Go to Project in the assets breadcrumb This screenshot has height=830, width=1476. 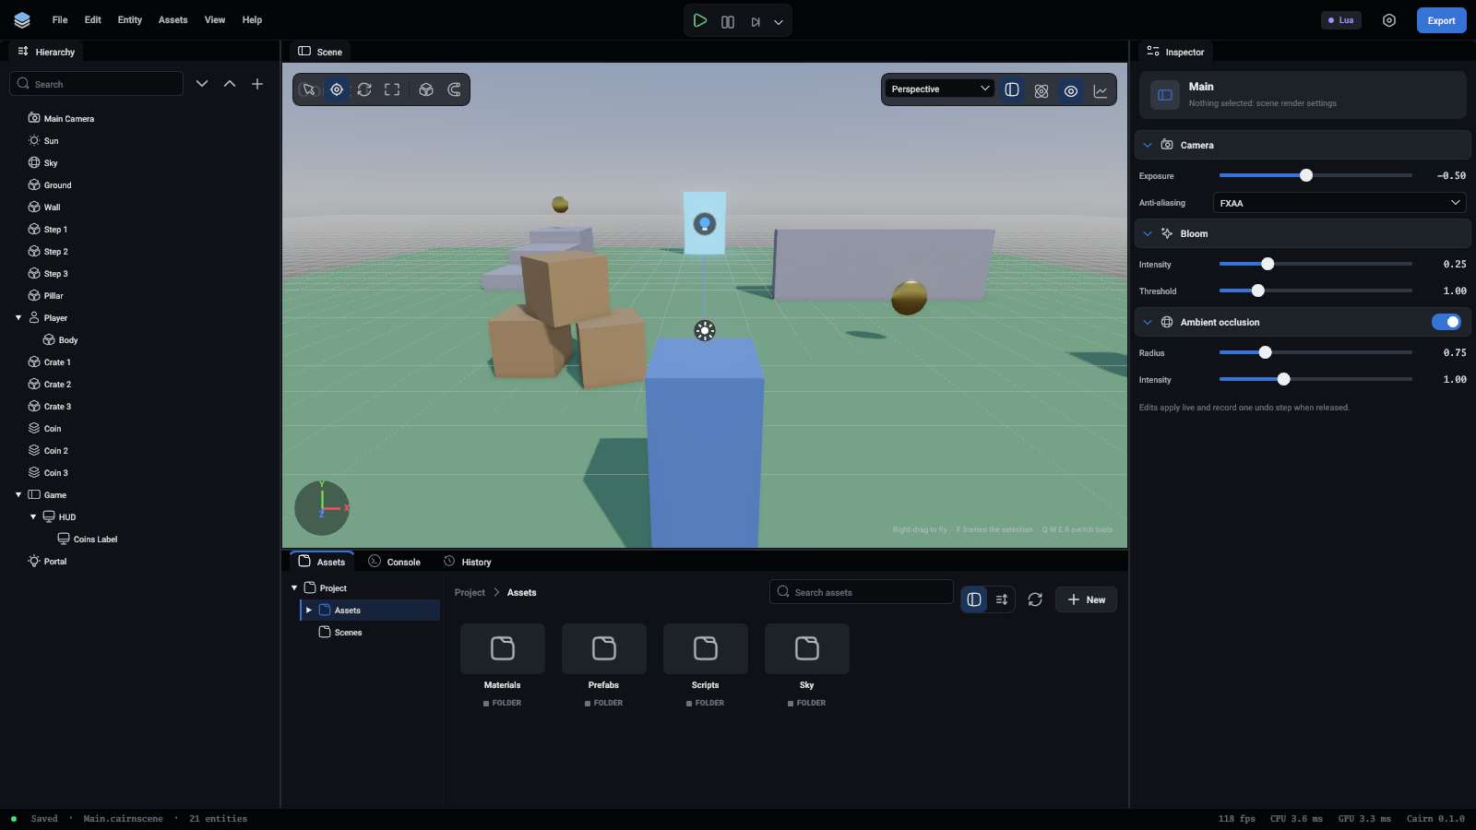(x=470, y=592)
